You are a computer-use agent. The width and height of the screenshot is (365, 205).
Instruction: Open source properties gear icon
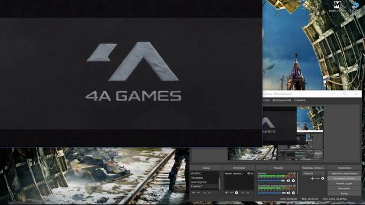pyautogui.click(x=237, y=193)
